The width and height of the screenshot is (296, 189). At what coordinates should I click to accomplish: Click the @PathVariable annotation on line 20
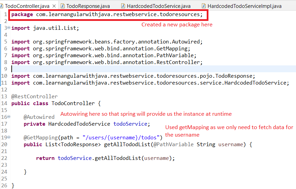pyautogui.click(x=173, y=144)
